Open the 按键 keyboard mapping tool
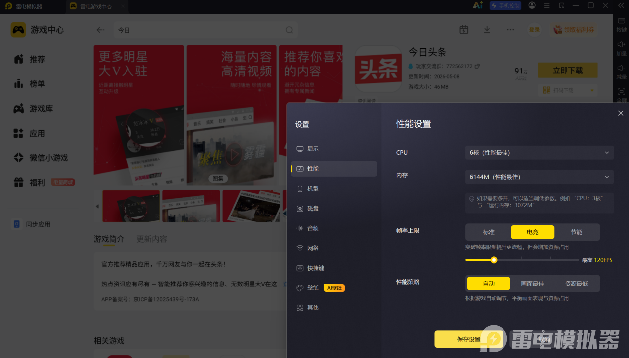 click(x=621, y=24)
